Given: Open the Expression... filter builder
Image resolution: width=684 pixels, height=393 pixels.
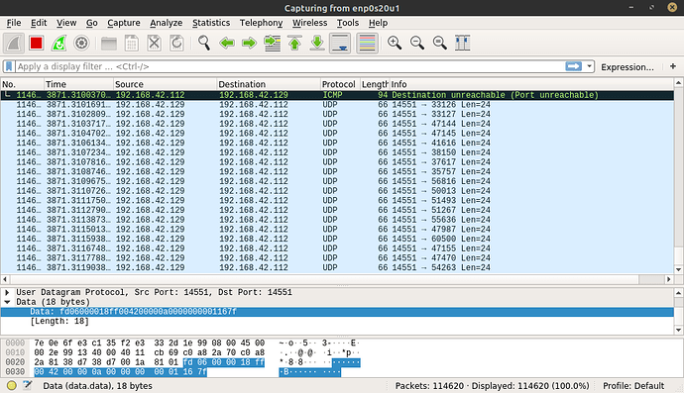Looking at the screenshot, I should click(x=627, y=67).
